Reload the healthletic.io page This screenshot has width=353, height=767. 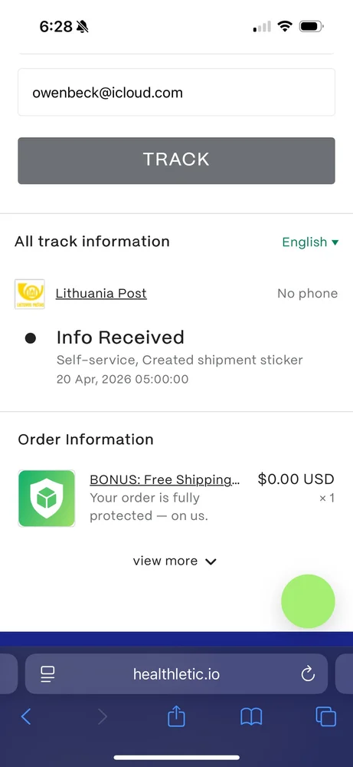coord(308,674)
